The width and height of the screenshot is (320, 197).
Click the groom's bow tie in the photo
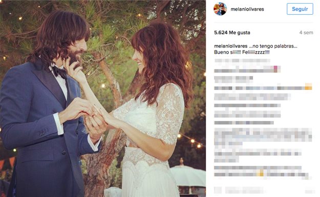(x=59, y=72)
